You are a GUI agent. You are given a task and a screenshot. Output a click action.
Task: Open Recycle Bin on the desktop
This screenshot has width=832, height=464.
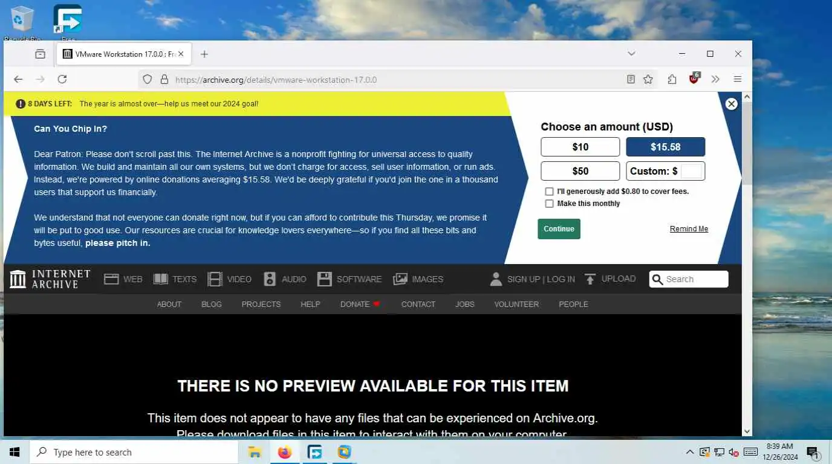point(22,22)
